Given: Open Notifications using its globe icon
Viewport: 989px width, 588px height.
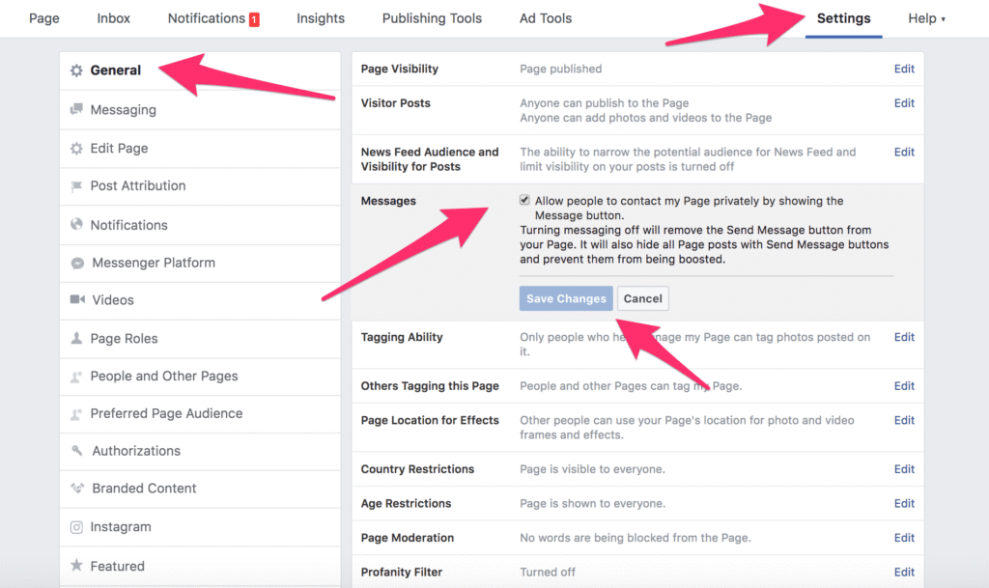Looking at the screenshot, I should (75, 225).
